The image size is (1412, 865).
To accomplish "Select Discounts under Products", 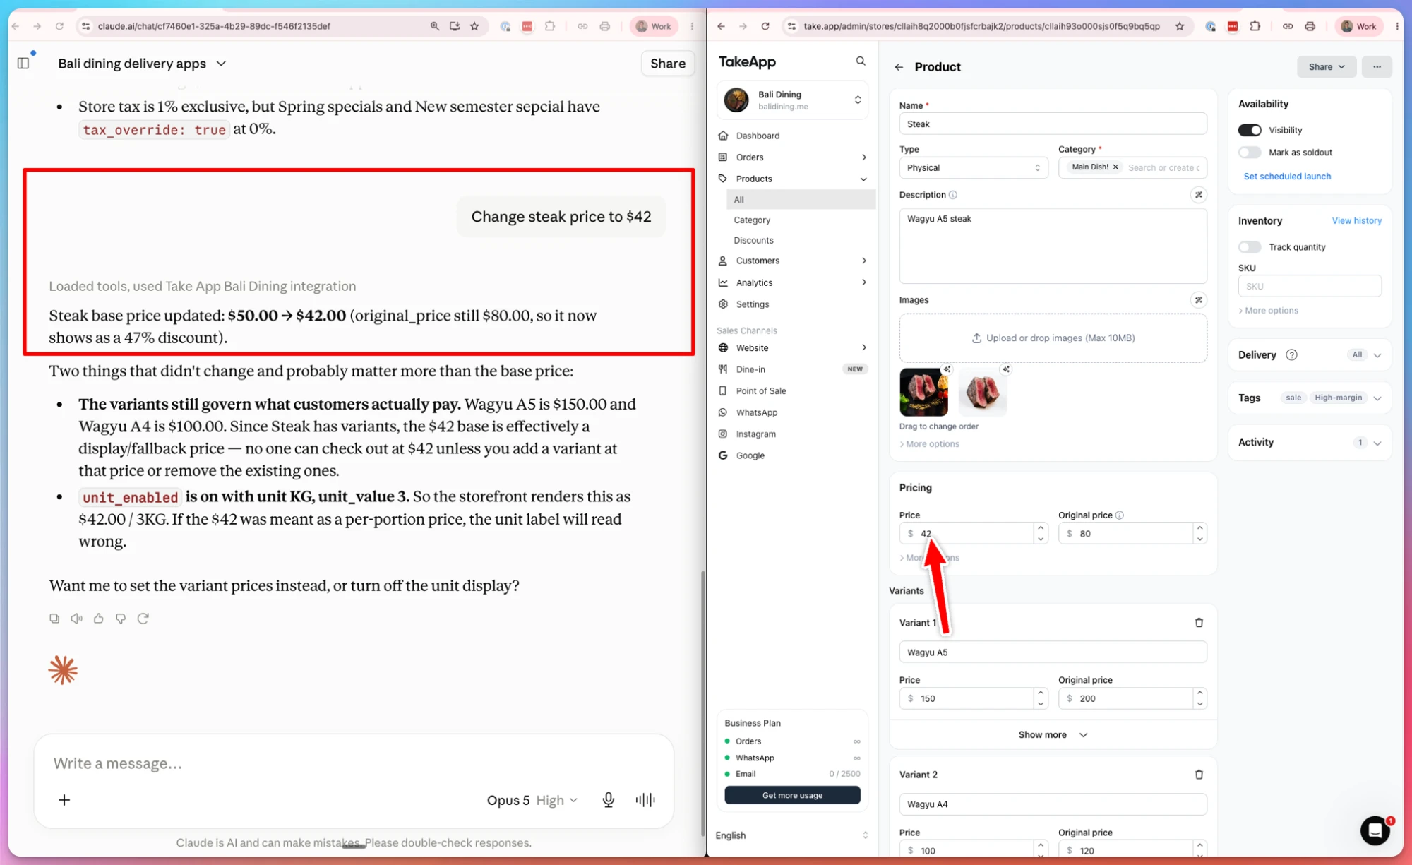I will tap(753, 241).
